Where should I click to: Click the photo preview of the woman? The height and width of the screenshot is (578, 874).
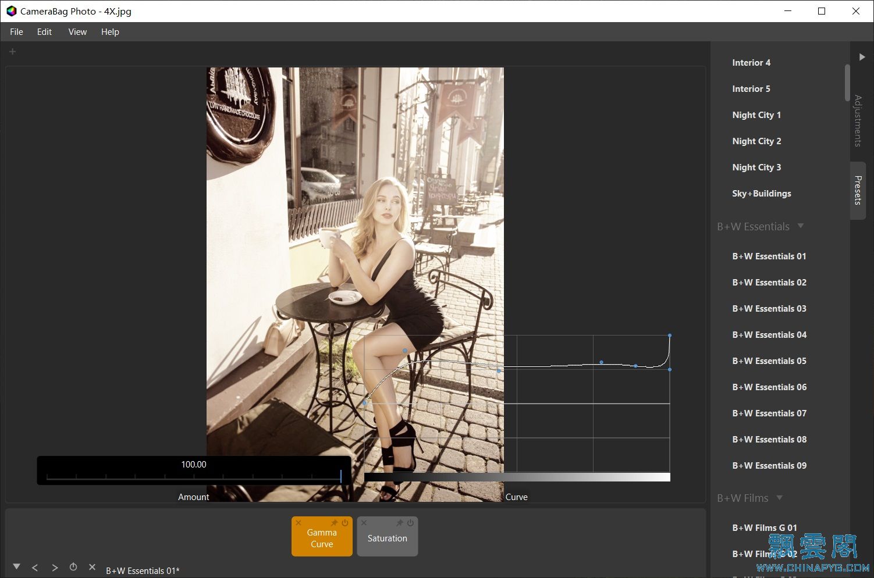coord(355,284)
